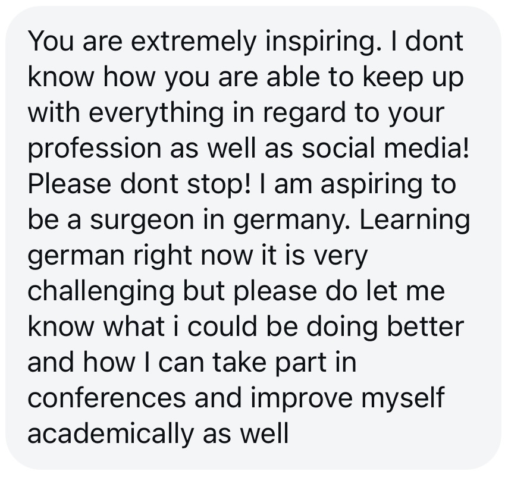Viewport: 508px width, 487px height.
Task: Click the word "Learning" in the message
Action: pyautogui.click(x=415, y=220)
